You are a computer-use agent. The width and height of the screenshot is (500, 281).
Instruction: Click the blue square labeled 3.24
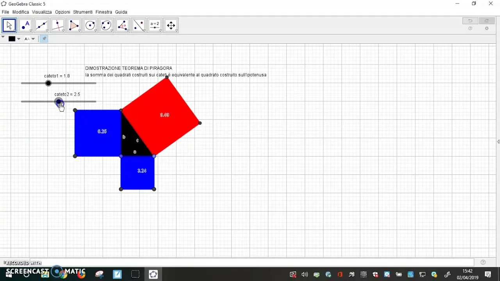pyautogui.click(x=137, y=173)
